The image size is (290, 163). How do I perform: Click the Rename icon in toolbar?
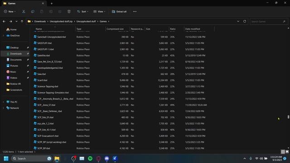click(51, 11)
